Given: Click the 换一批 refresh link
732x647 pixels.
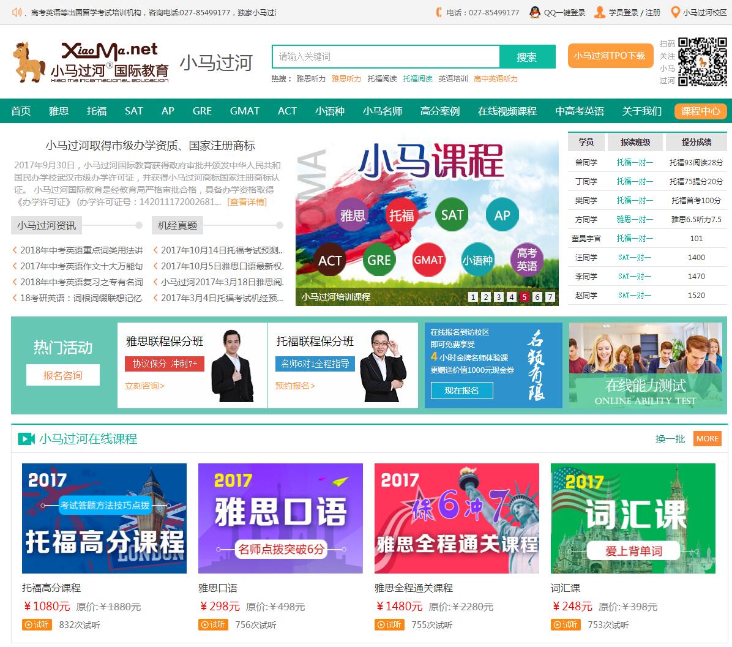Looking at the screenshot, I should (x=670, y=439).
